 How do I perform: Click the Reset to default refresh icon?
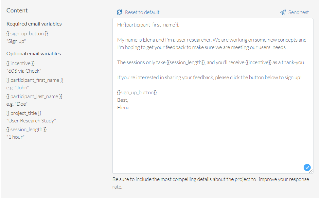(x=119, y=12)
